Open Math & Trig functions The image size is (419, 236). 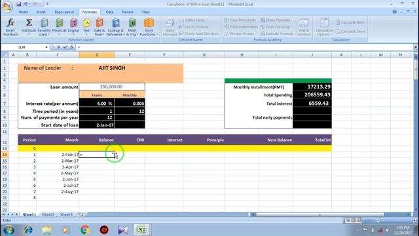point(132,27)
